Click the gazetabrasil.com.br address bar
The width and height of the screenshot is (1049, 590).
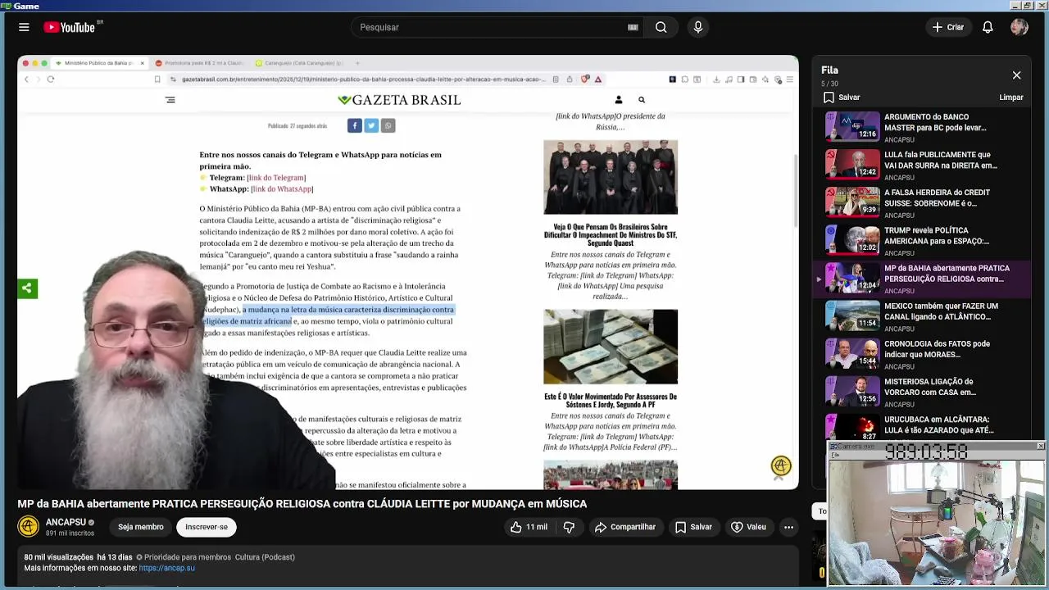click(361, 79)
